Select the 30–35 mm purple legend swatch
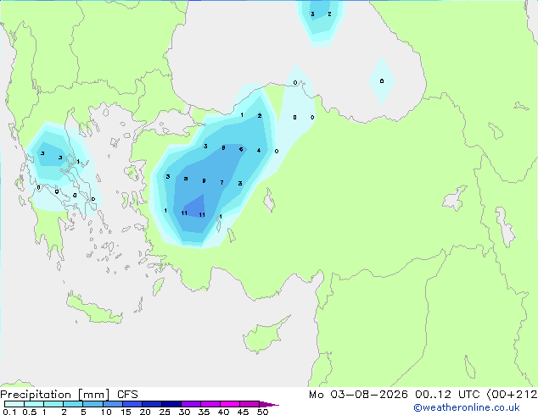Image resolution: width=538 pixels, height=415 pixels. point(190,404)
